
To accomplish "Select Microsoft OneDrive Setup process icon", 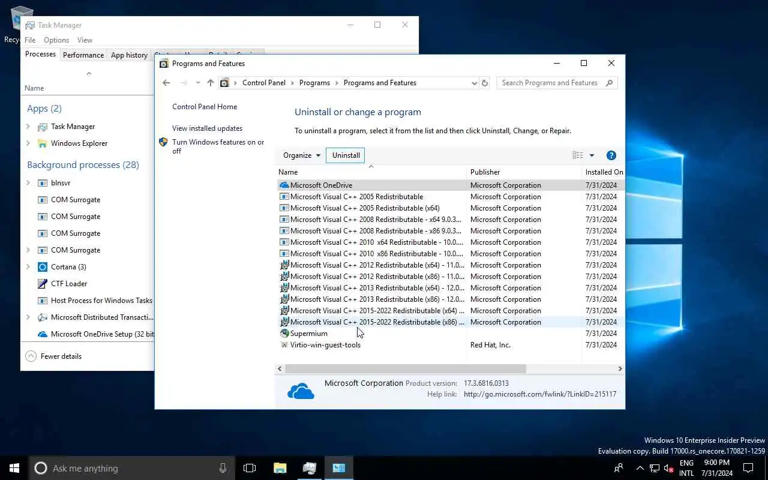I will [43, 334].
